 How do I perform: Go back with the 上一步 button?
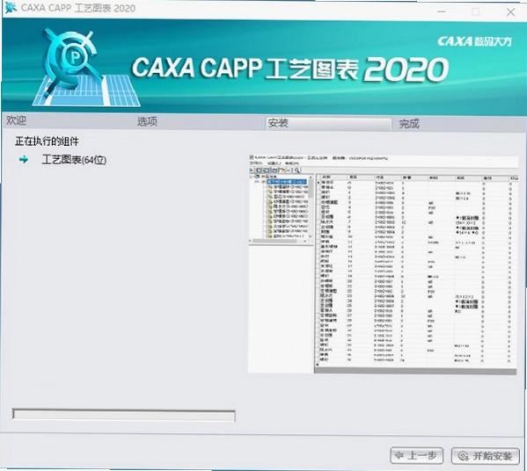(416, 455)
